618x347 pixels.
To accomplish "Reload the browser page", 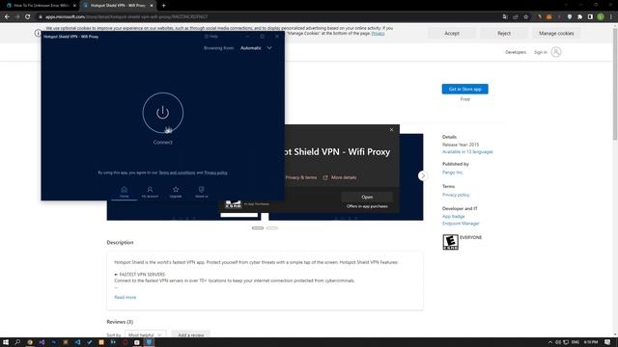I will click(28, 17).
